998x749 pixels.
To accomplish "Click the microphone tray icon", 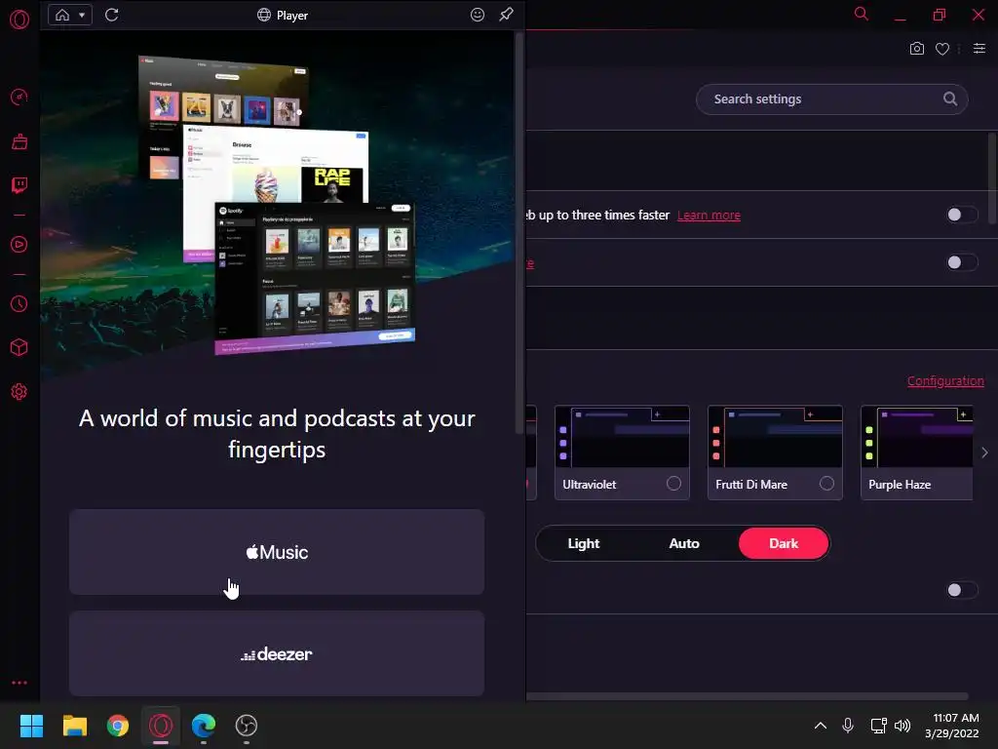I will point(848,726).
